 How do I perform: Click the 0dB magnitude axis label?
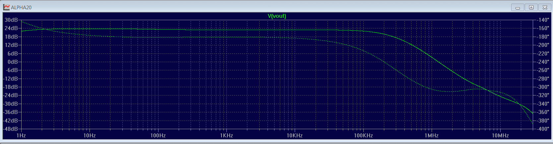tap(13, 62)
